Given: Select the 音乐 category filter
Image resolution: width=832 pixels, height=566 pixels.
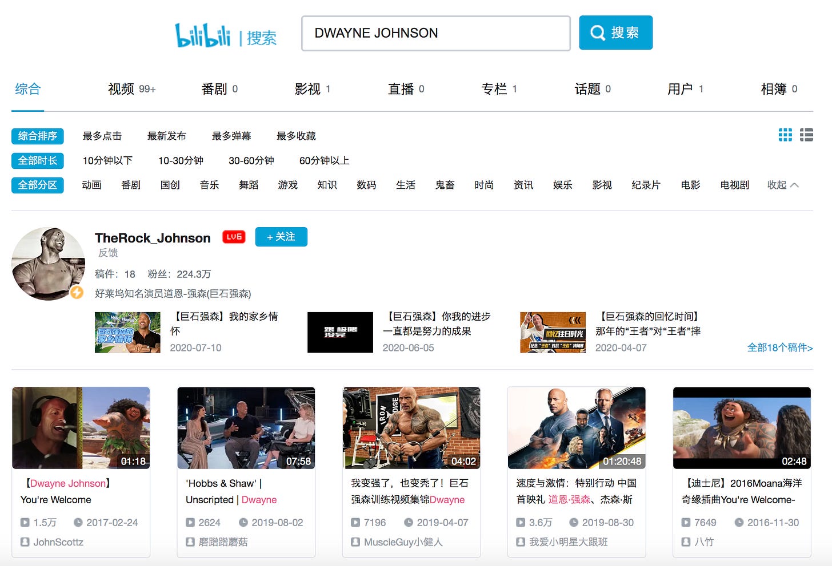Looking at the screenshot, I should click(x=209, y=185).
